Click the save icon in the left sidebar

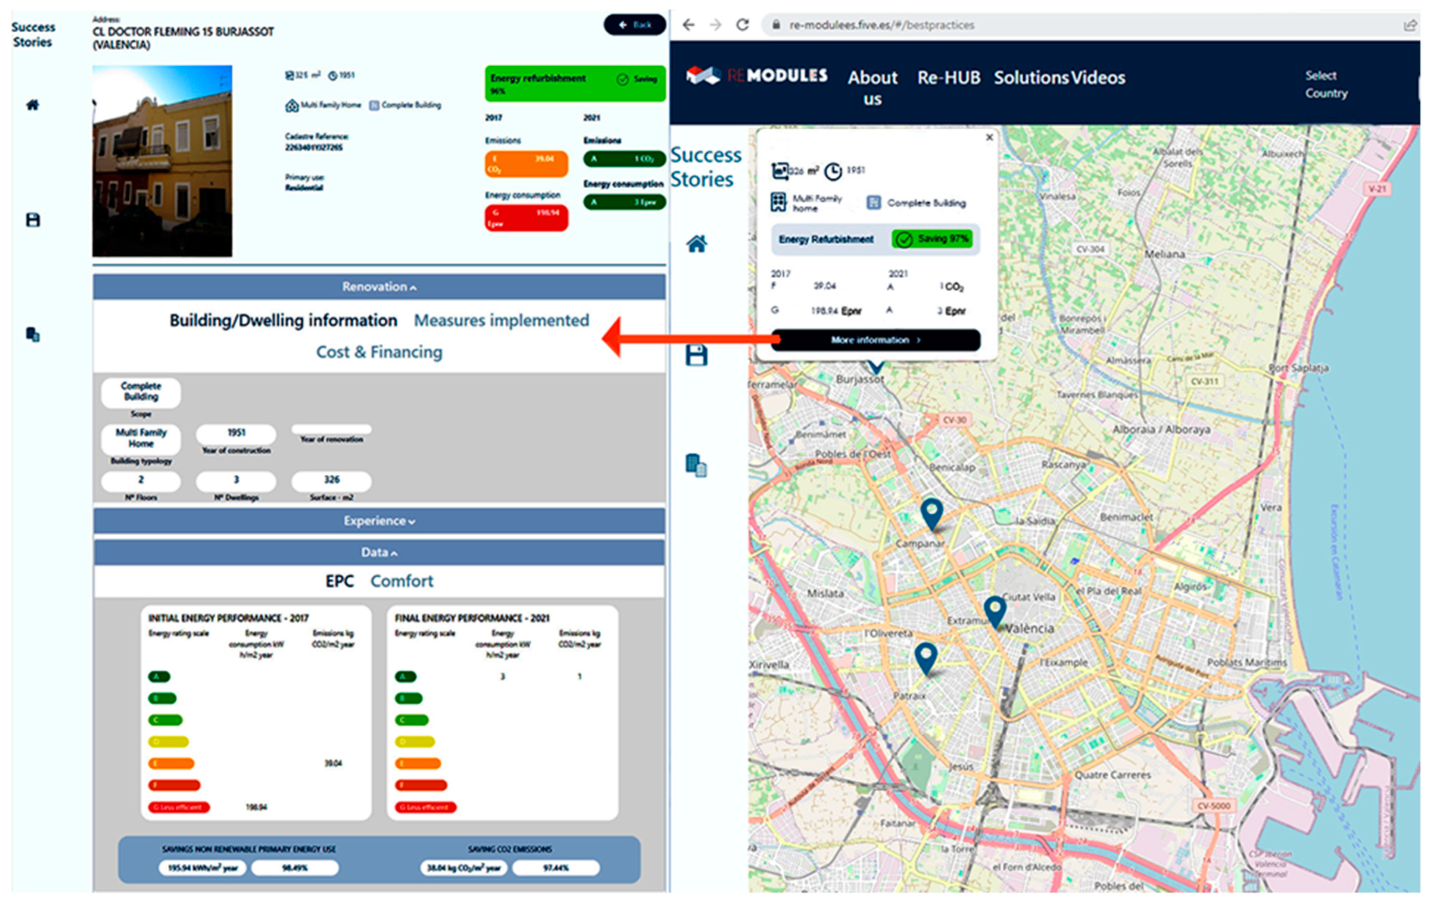pos(33,220)
